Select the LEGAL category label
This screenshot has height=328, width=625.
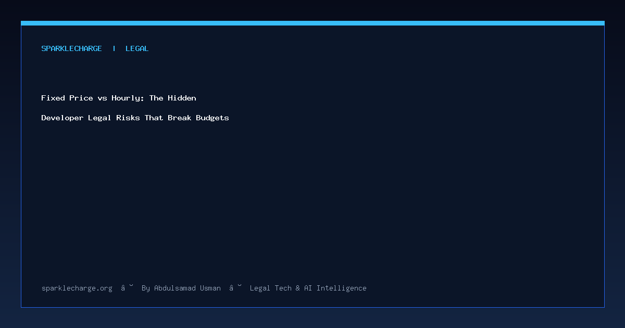pos(137,48)
